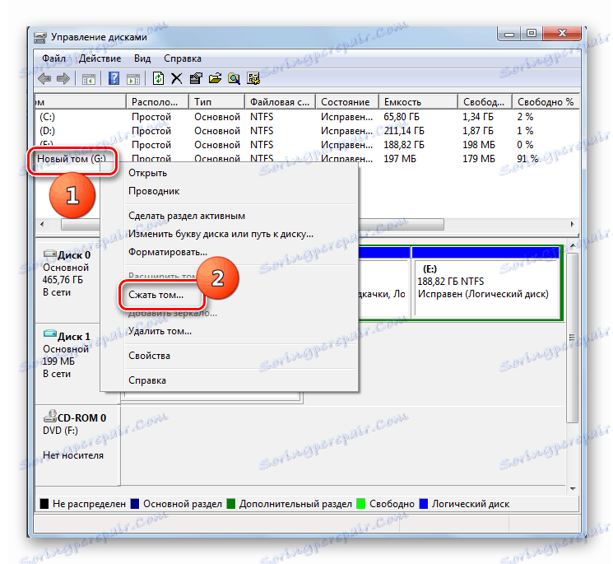Open the Справка menu in menu bar
The width and height of the screenshot is (613, 564).
point(183,58)
